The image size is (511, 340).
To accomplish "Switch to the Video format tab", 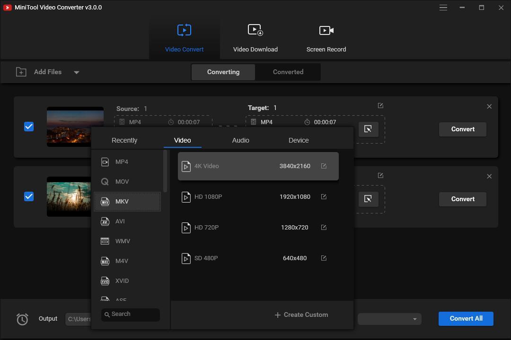I will [x=182, y=140].
